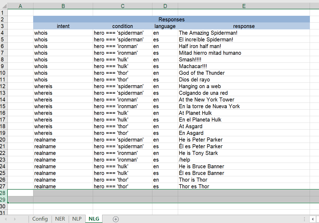The image size is (319, 223).
Task: Click the ellipsis on the sheet tab bar
Action: pyautogui.click(x=305, y=219)
